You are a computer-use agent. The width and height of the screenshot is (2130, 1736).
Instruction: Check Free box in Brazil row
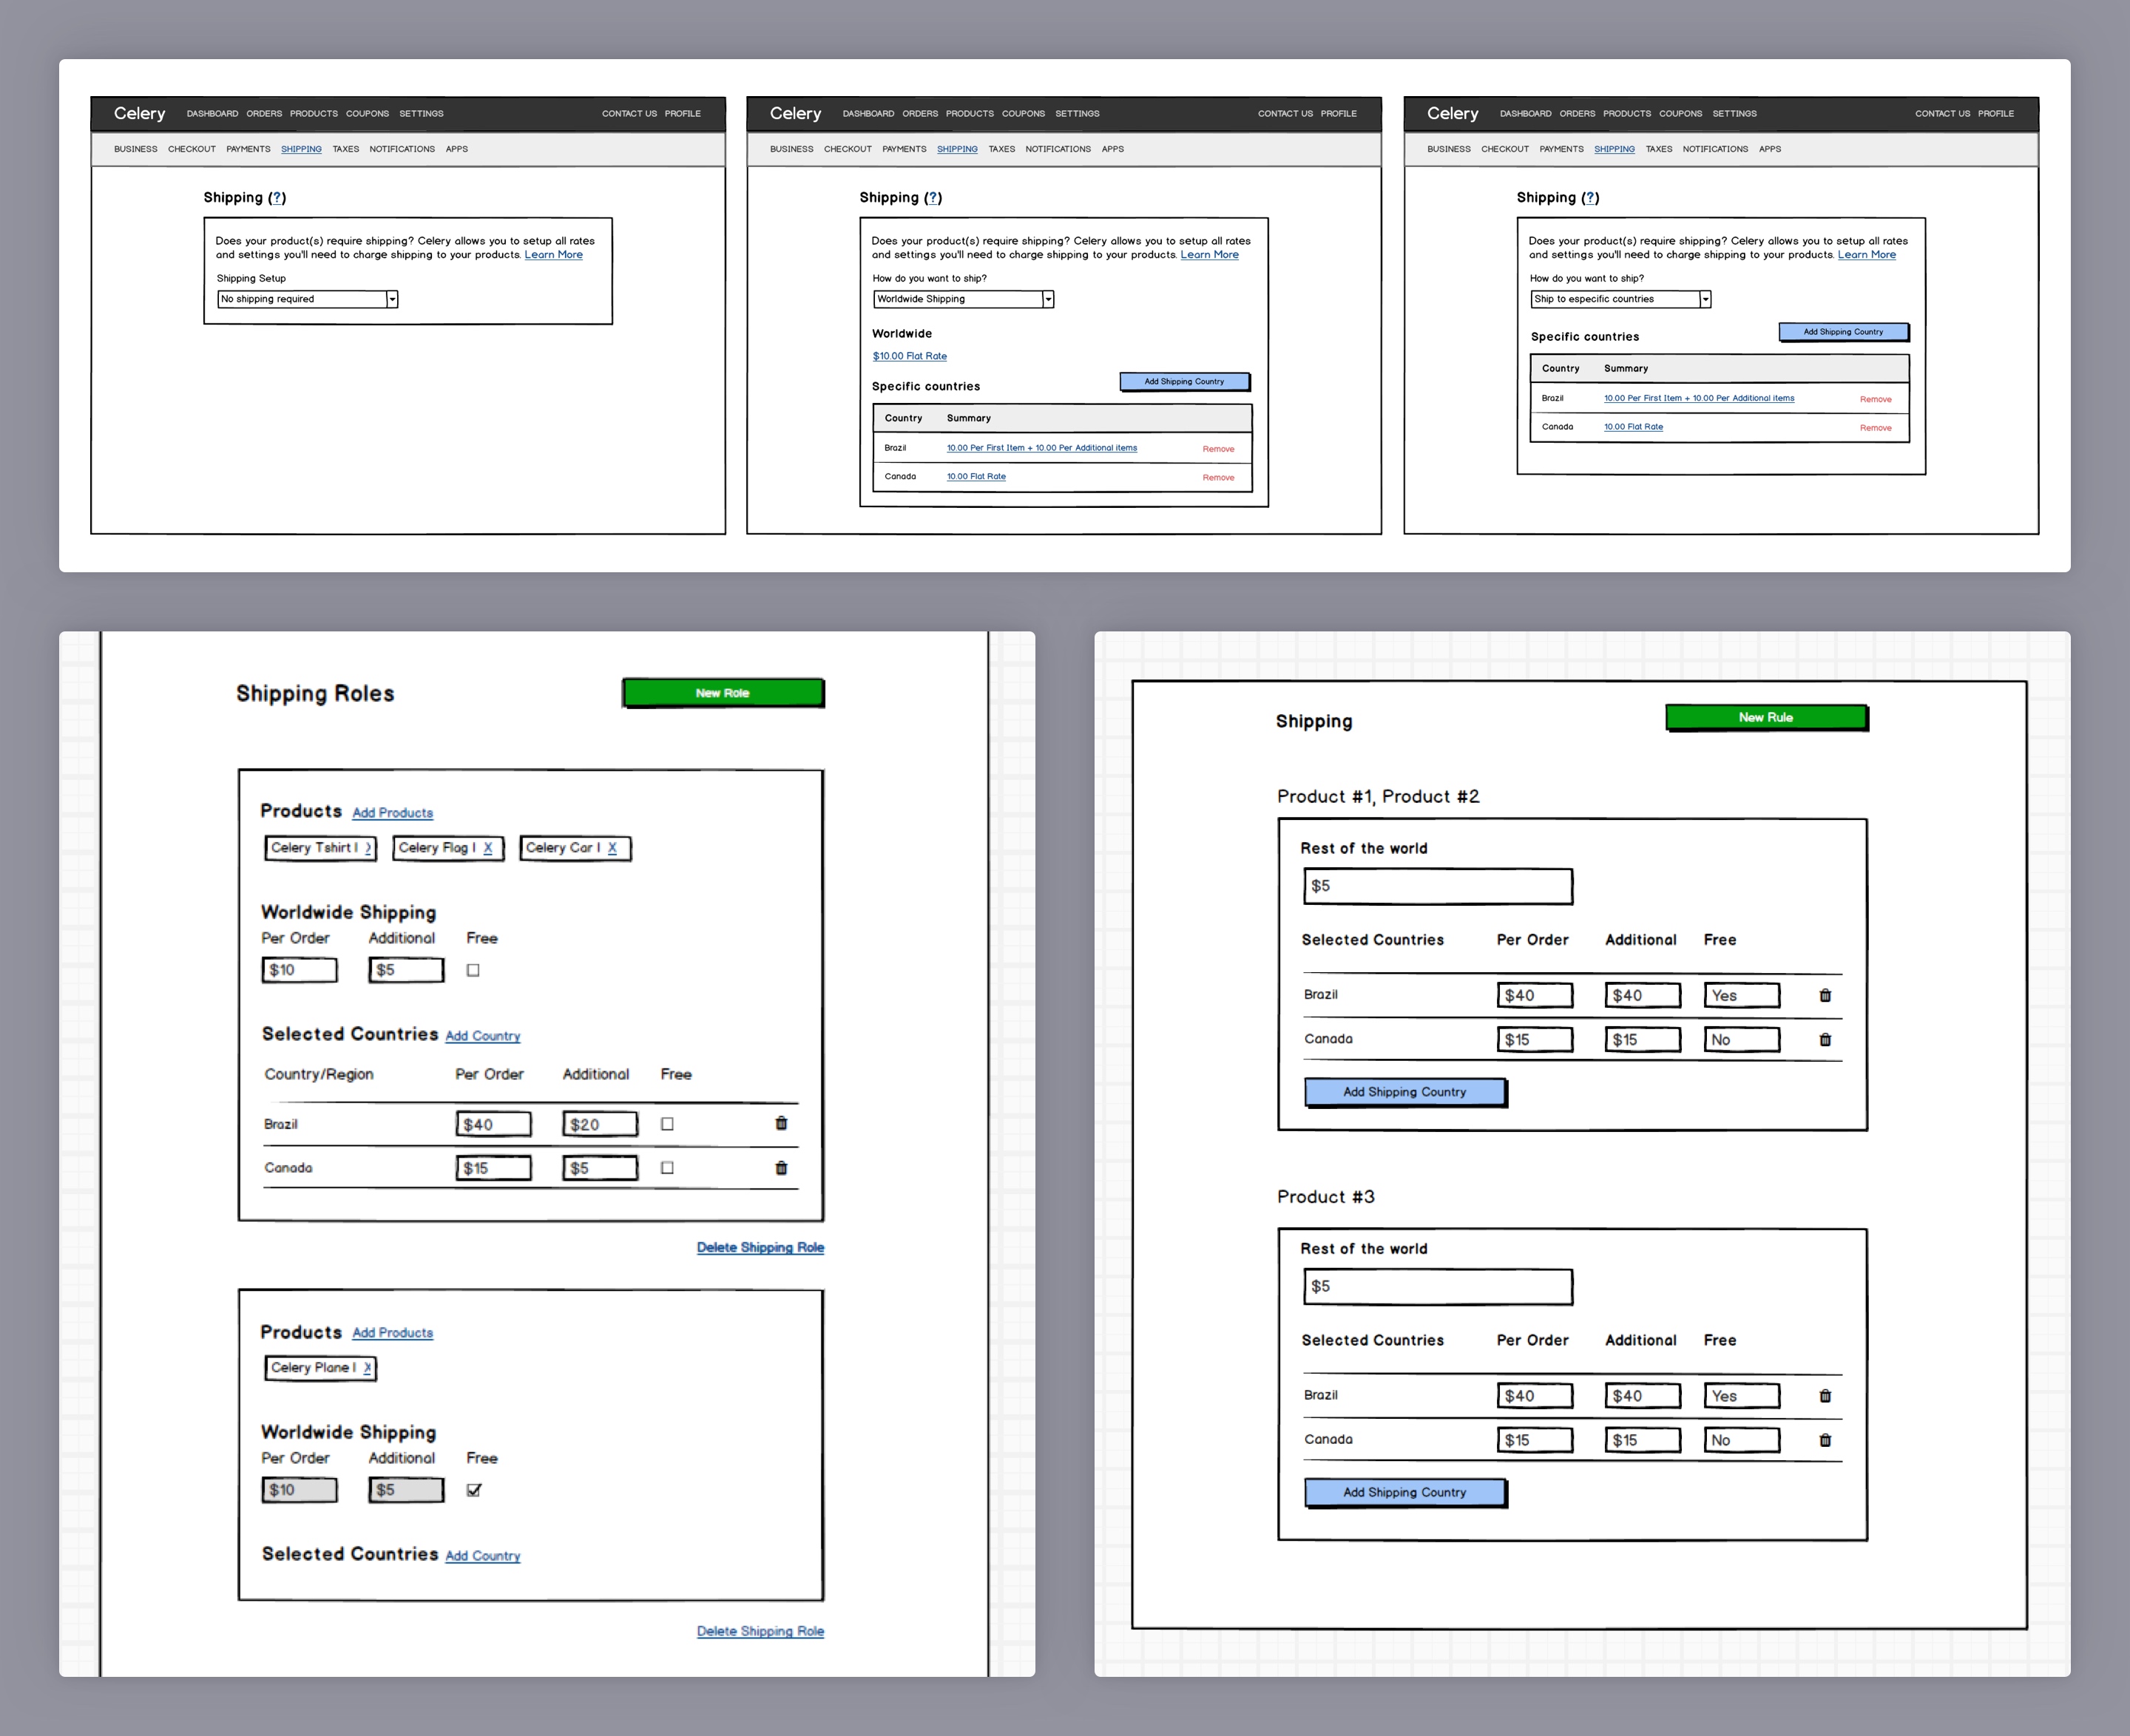667,1124
